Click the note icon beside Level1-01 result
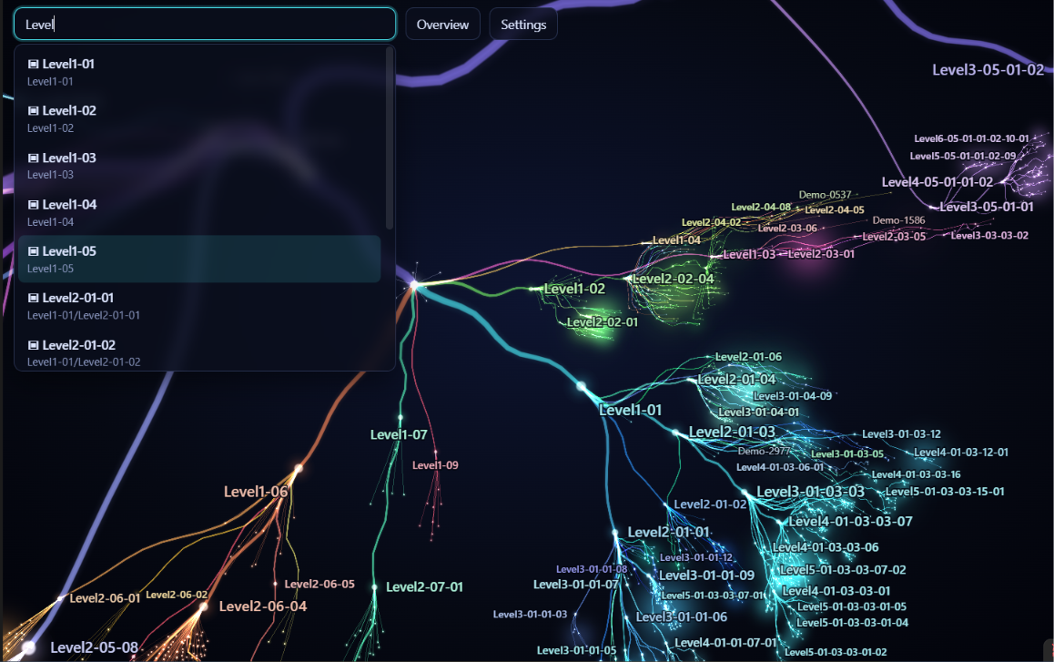The height and width of the screenshot is (662, 1054). [33, 64]
